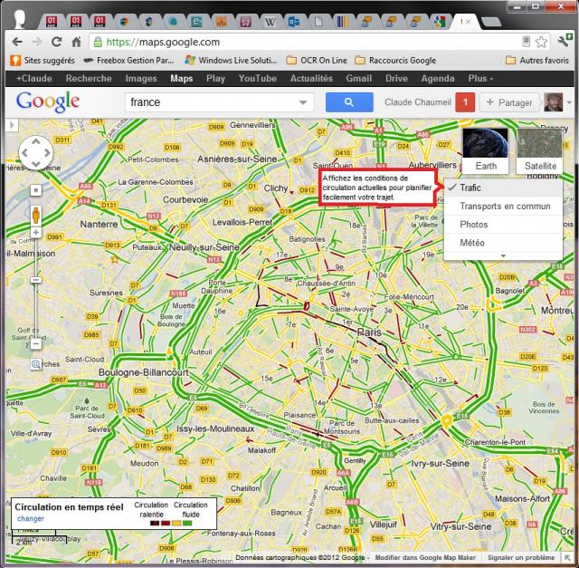Open YouTube in the Google bar
The height and width of the screenshot is (568, 579).
(x=257, y=79)
